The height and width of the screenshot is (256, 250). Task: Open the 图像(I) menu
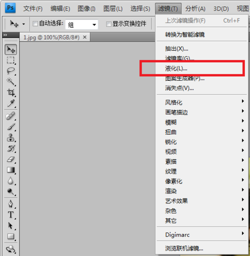86,9
